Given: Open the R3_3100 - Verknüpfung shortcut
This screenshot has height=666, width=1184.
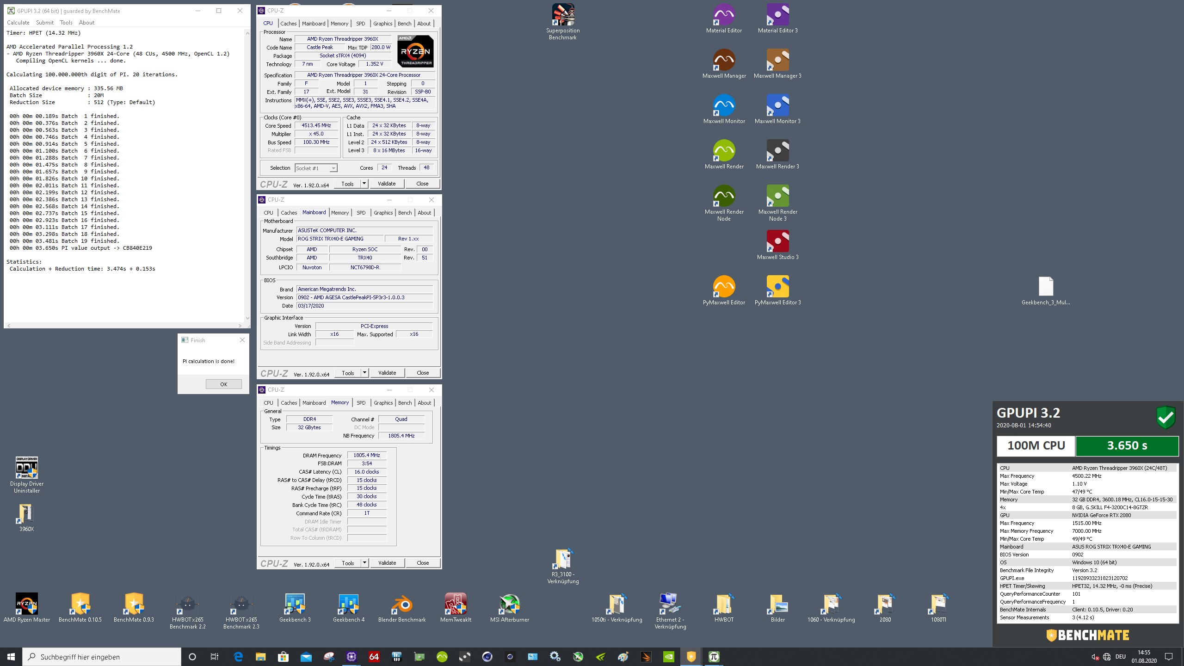Looking at the screenshot, I should pos(563,567).
